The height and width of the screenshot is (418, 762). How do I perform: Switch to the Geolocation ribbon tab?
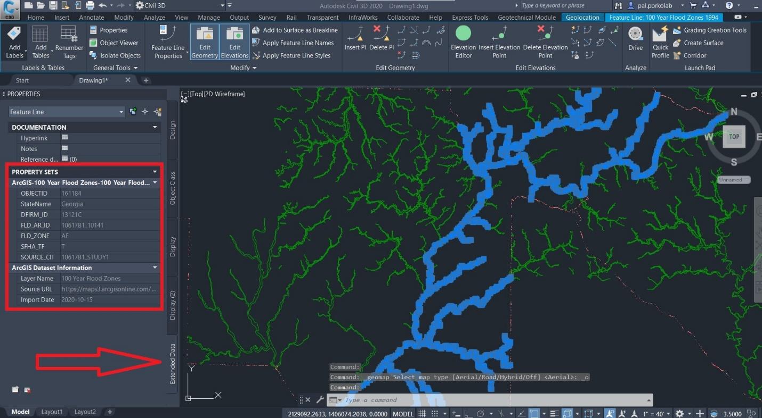582,17
